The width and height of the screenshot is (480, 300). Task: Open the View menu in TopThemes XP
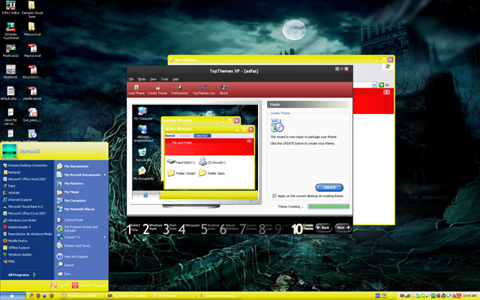(153, 79)
